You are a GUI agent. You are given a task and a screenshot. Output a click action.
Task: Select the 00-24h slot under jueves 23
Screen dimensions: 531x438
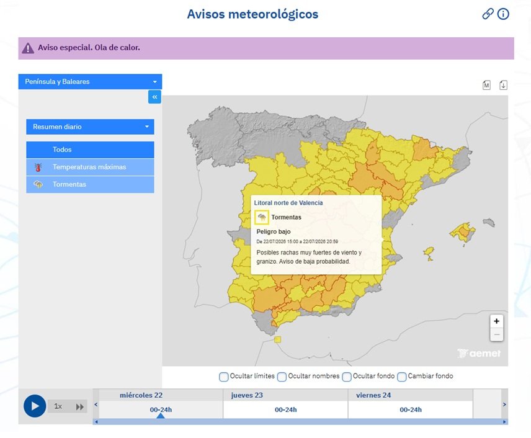point(285,409)
